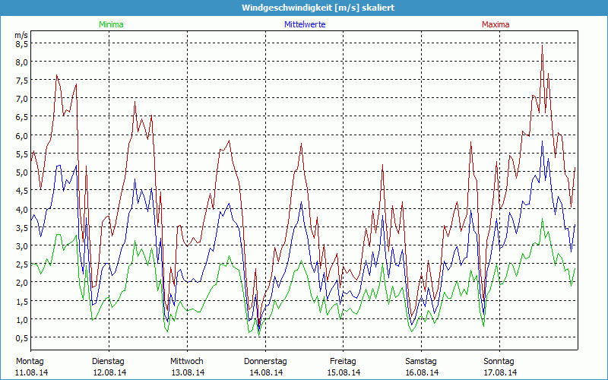The image size is (608, 380).
Task: Click the 17.08.14 date label
Action: point(500,372)
